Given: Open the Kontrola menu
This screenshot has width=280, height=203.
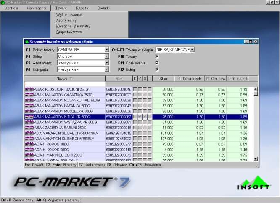Looking at the screenshot, I should (11, 8).
